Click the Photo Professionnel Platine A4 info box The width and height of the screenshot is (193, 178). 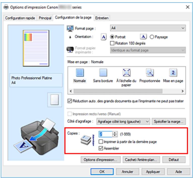tap(36, 80)
